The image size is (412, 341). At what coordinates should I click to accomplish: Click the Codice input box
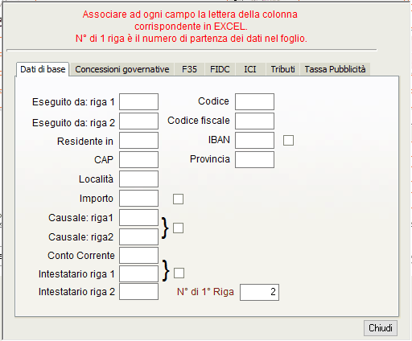[254, 101]
